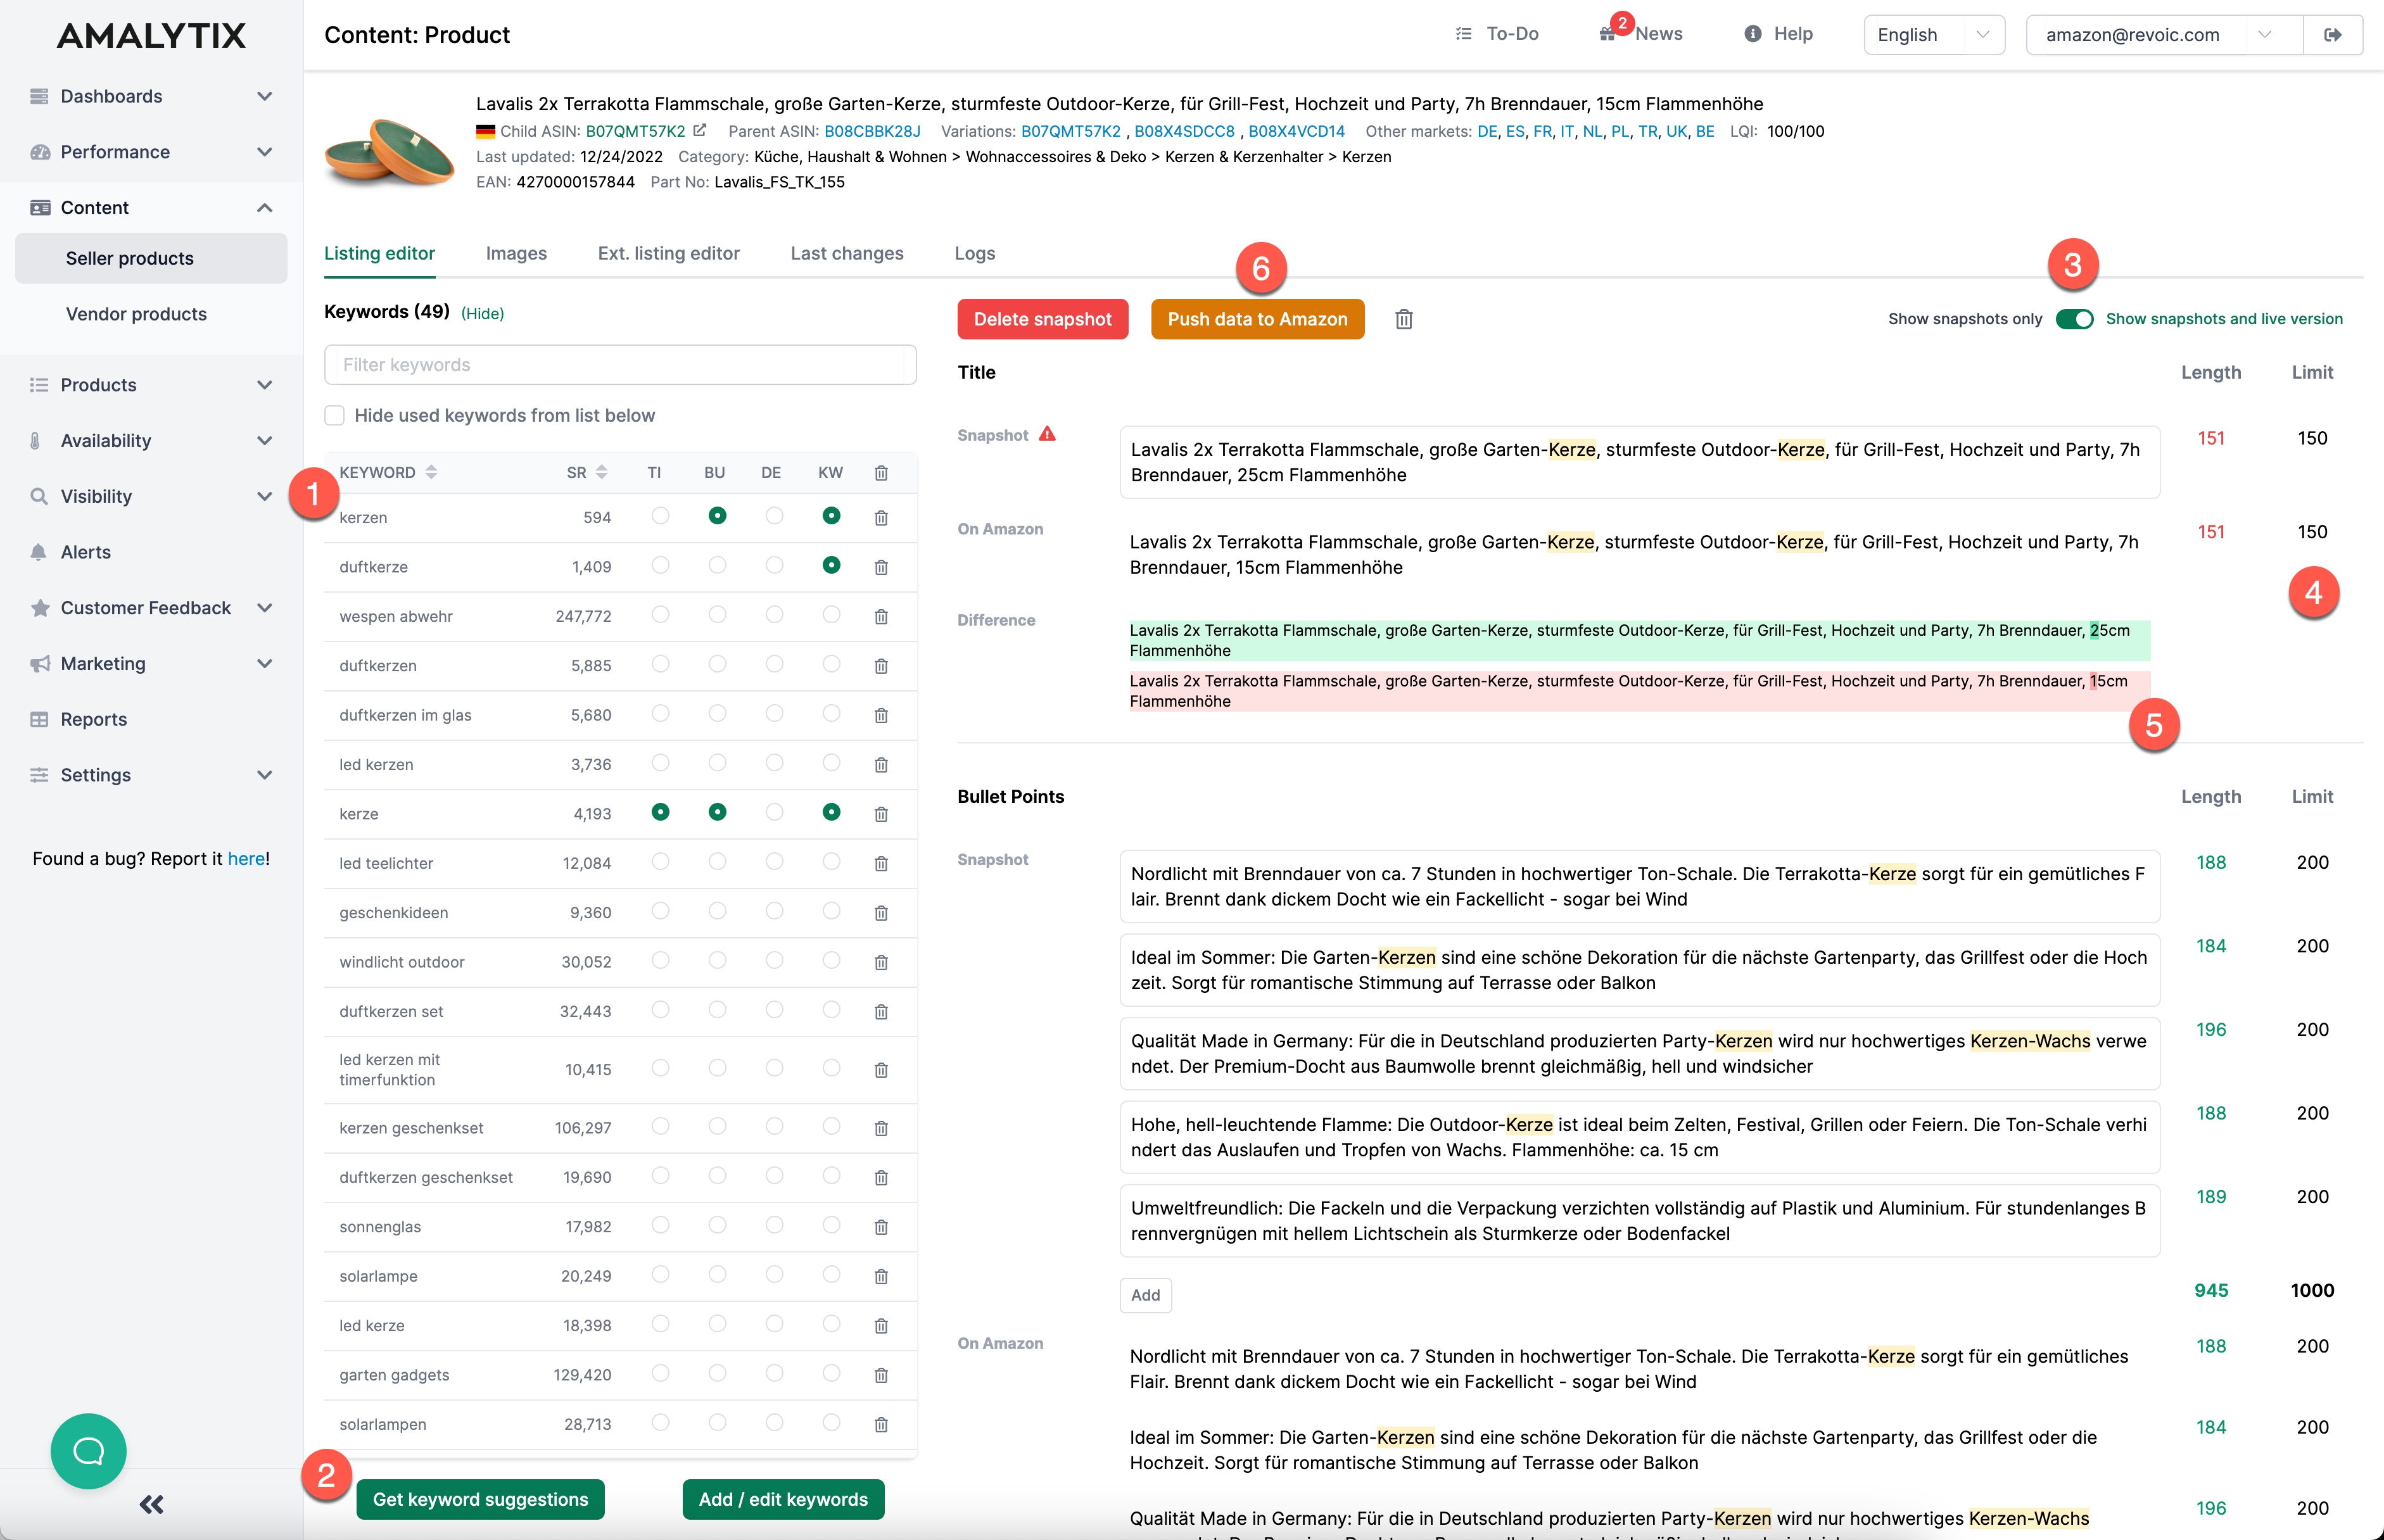
Task: Toggle KW radio for 'duftkerze' keyword
Action: [x=831, y=565]
